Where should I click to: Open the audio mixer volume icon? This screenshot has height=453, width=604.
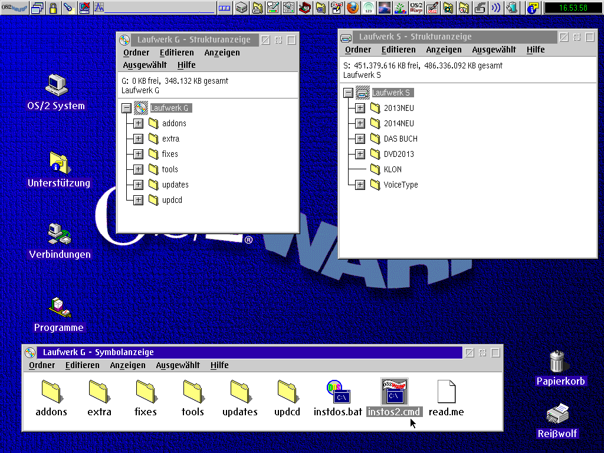[288, 8]
